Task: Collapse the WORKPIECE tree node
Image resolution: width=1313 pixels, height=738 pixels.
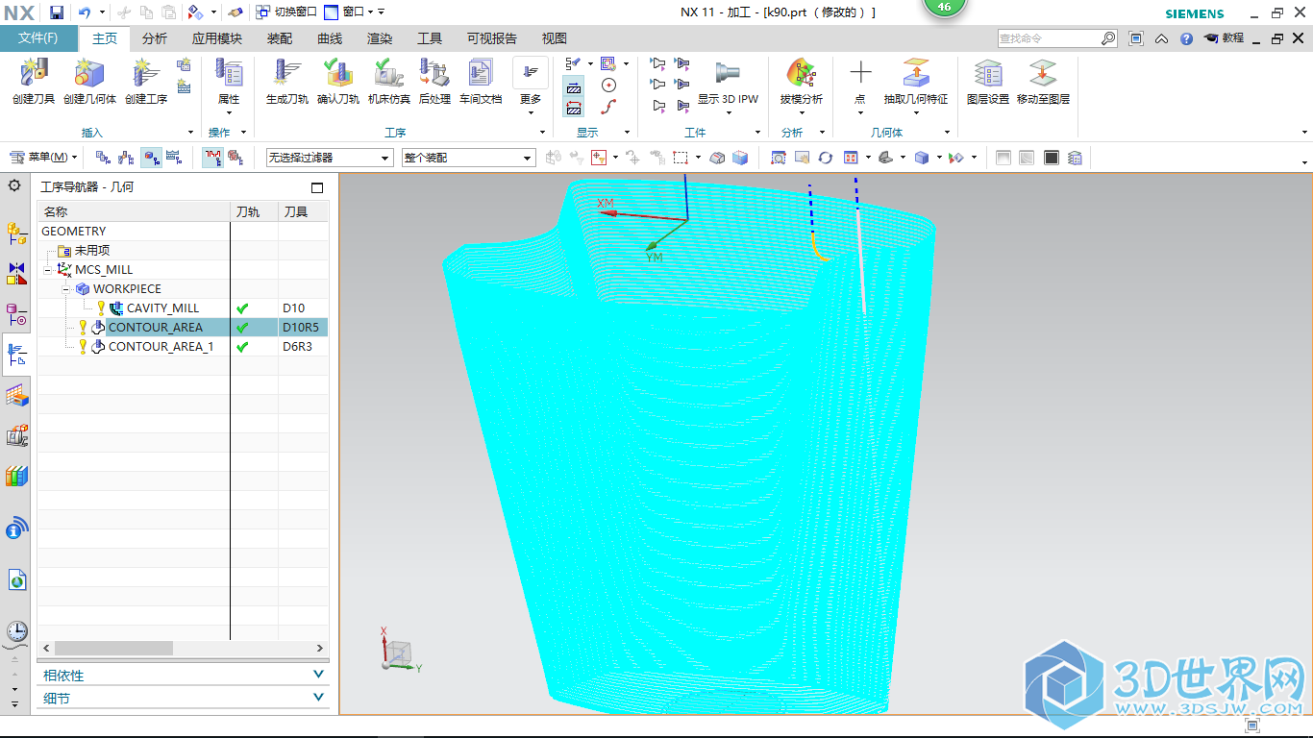Action: pyautogui.click(x=66, y=289)
